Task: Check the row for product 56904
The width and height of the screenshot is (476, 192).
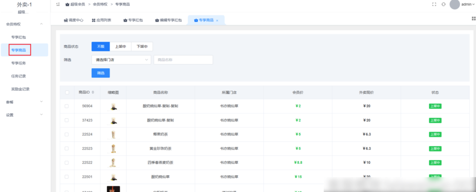Action: [x=67, y=106]
